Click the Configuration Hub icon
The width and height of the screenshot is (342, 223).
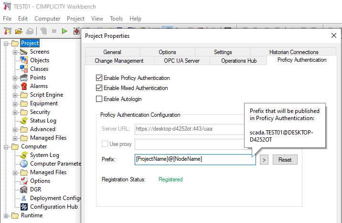click(24, 207)
